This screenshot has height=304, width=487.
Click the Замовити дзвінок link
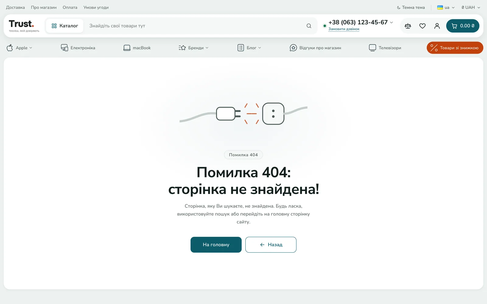click(x=344, y=29)
